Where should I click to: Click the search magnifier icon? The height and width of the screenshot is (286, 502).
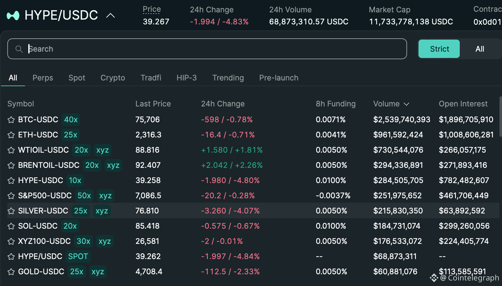tap(19, 49)
